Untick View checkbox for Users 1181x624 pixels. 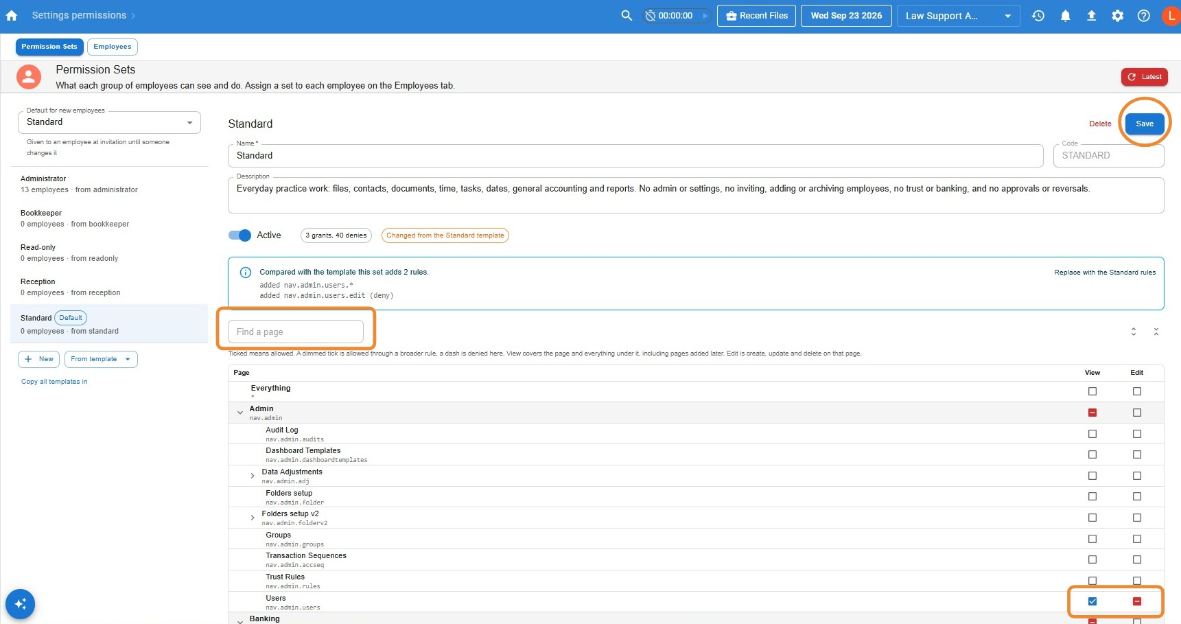click(1092, 601)
